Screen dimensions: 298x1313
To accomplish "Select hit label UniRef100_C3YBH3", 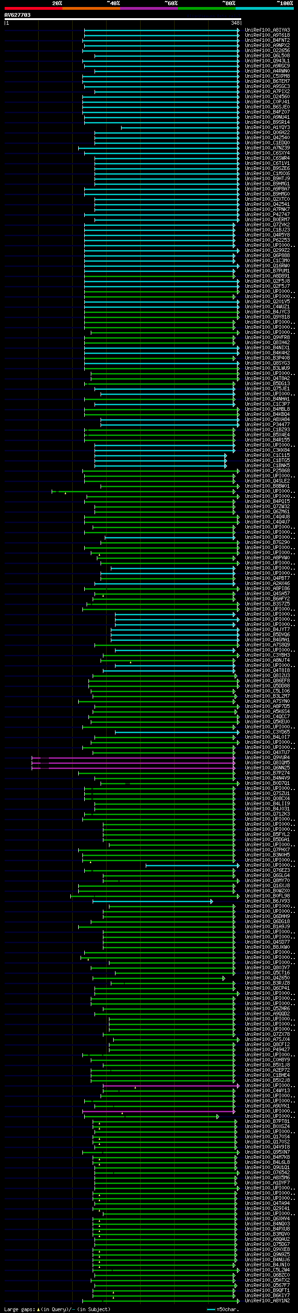I will click(x=267, y=655).
